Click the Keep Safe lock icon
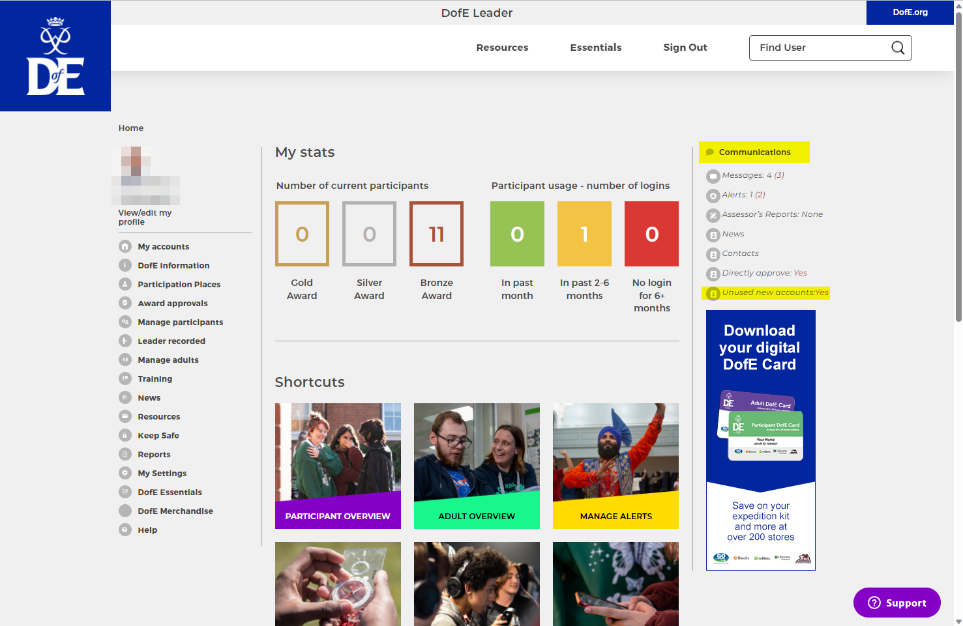 125,435
